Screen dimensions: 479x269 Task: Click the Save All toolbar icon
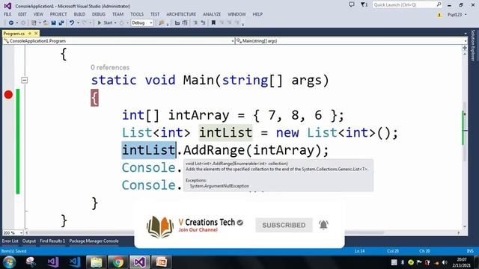[x=61, y=23]
